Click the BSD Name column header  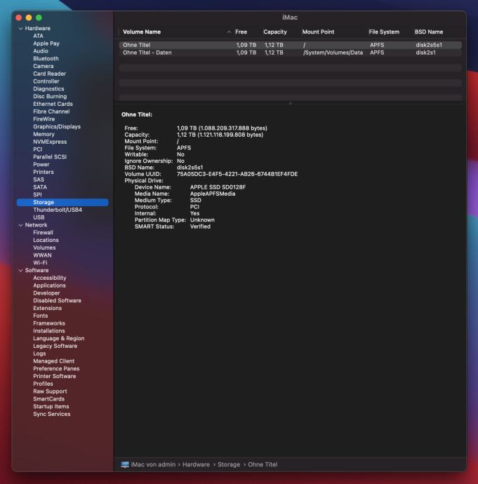click(429, 32)
